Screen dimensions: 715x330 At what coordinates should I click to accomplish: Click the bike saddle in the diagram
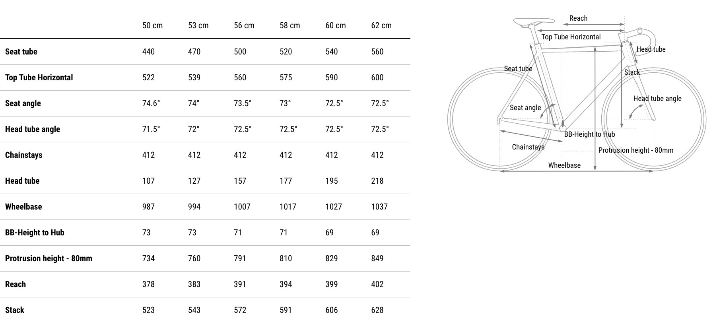click(x=533, y=21)
